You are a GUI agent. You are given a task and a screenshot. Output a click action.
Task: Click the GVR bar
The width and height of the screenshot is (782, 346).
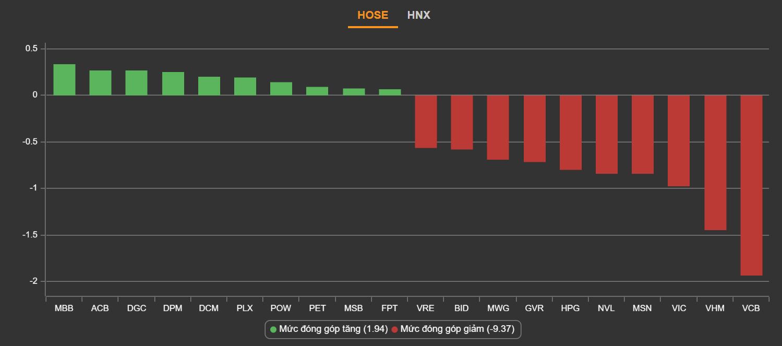535,128
